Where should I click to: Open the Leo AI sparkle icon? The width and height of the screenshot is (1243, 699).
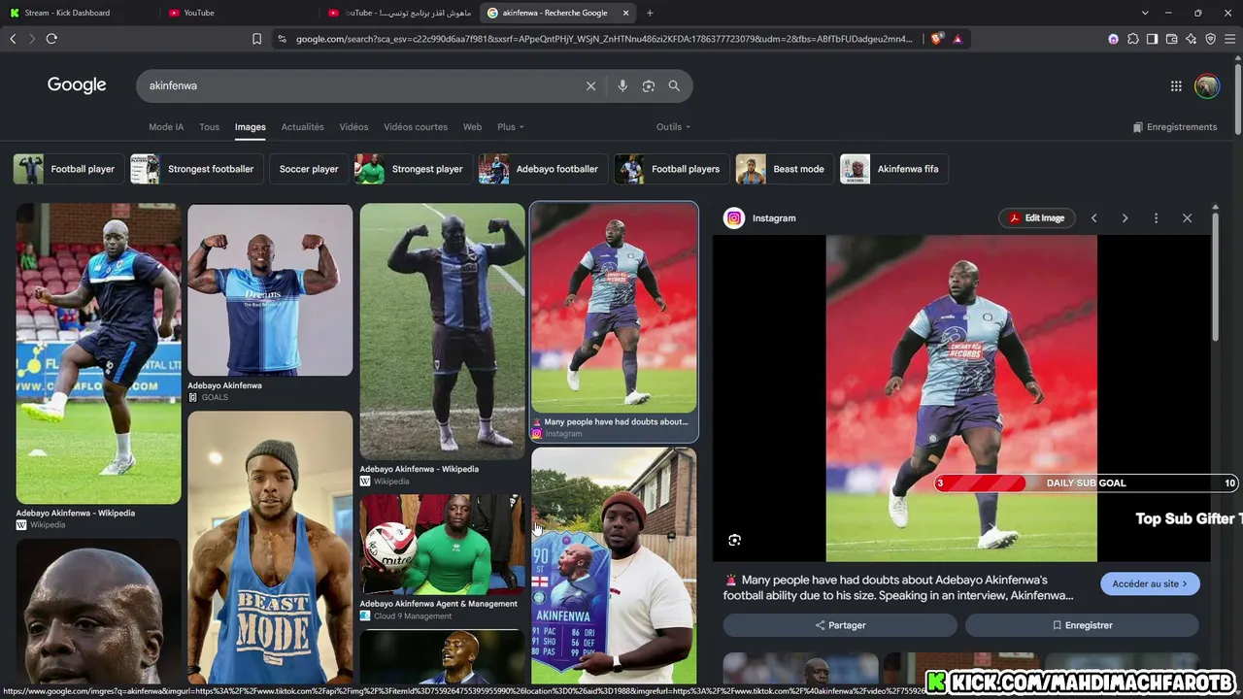tap(1191, 39)
